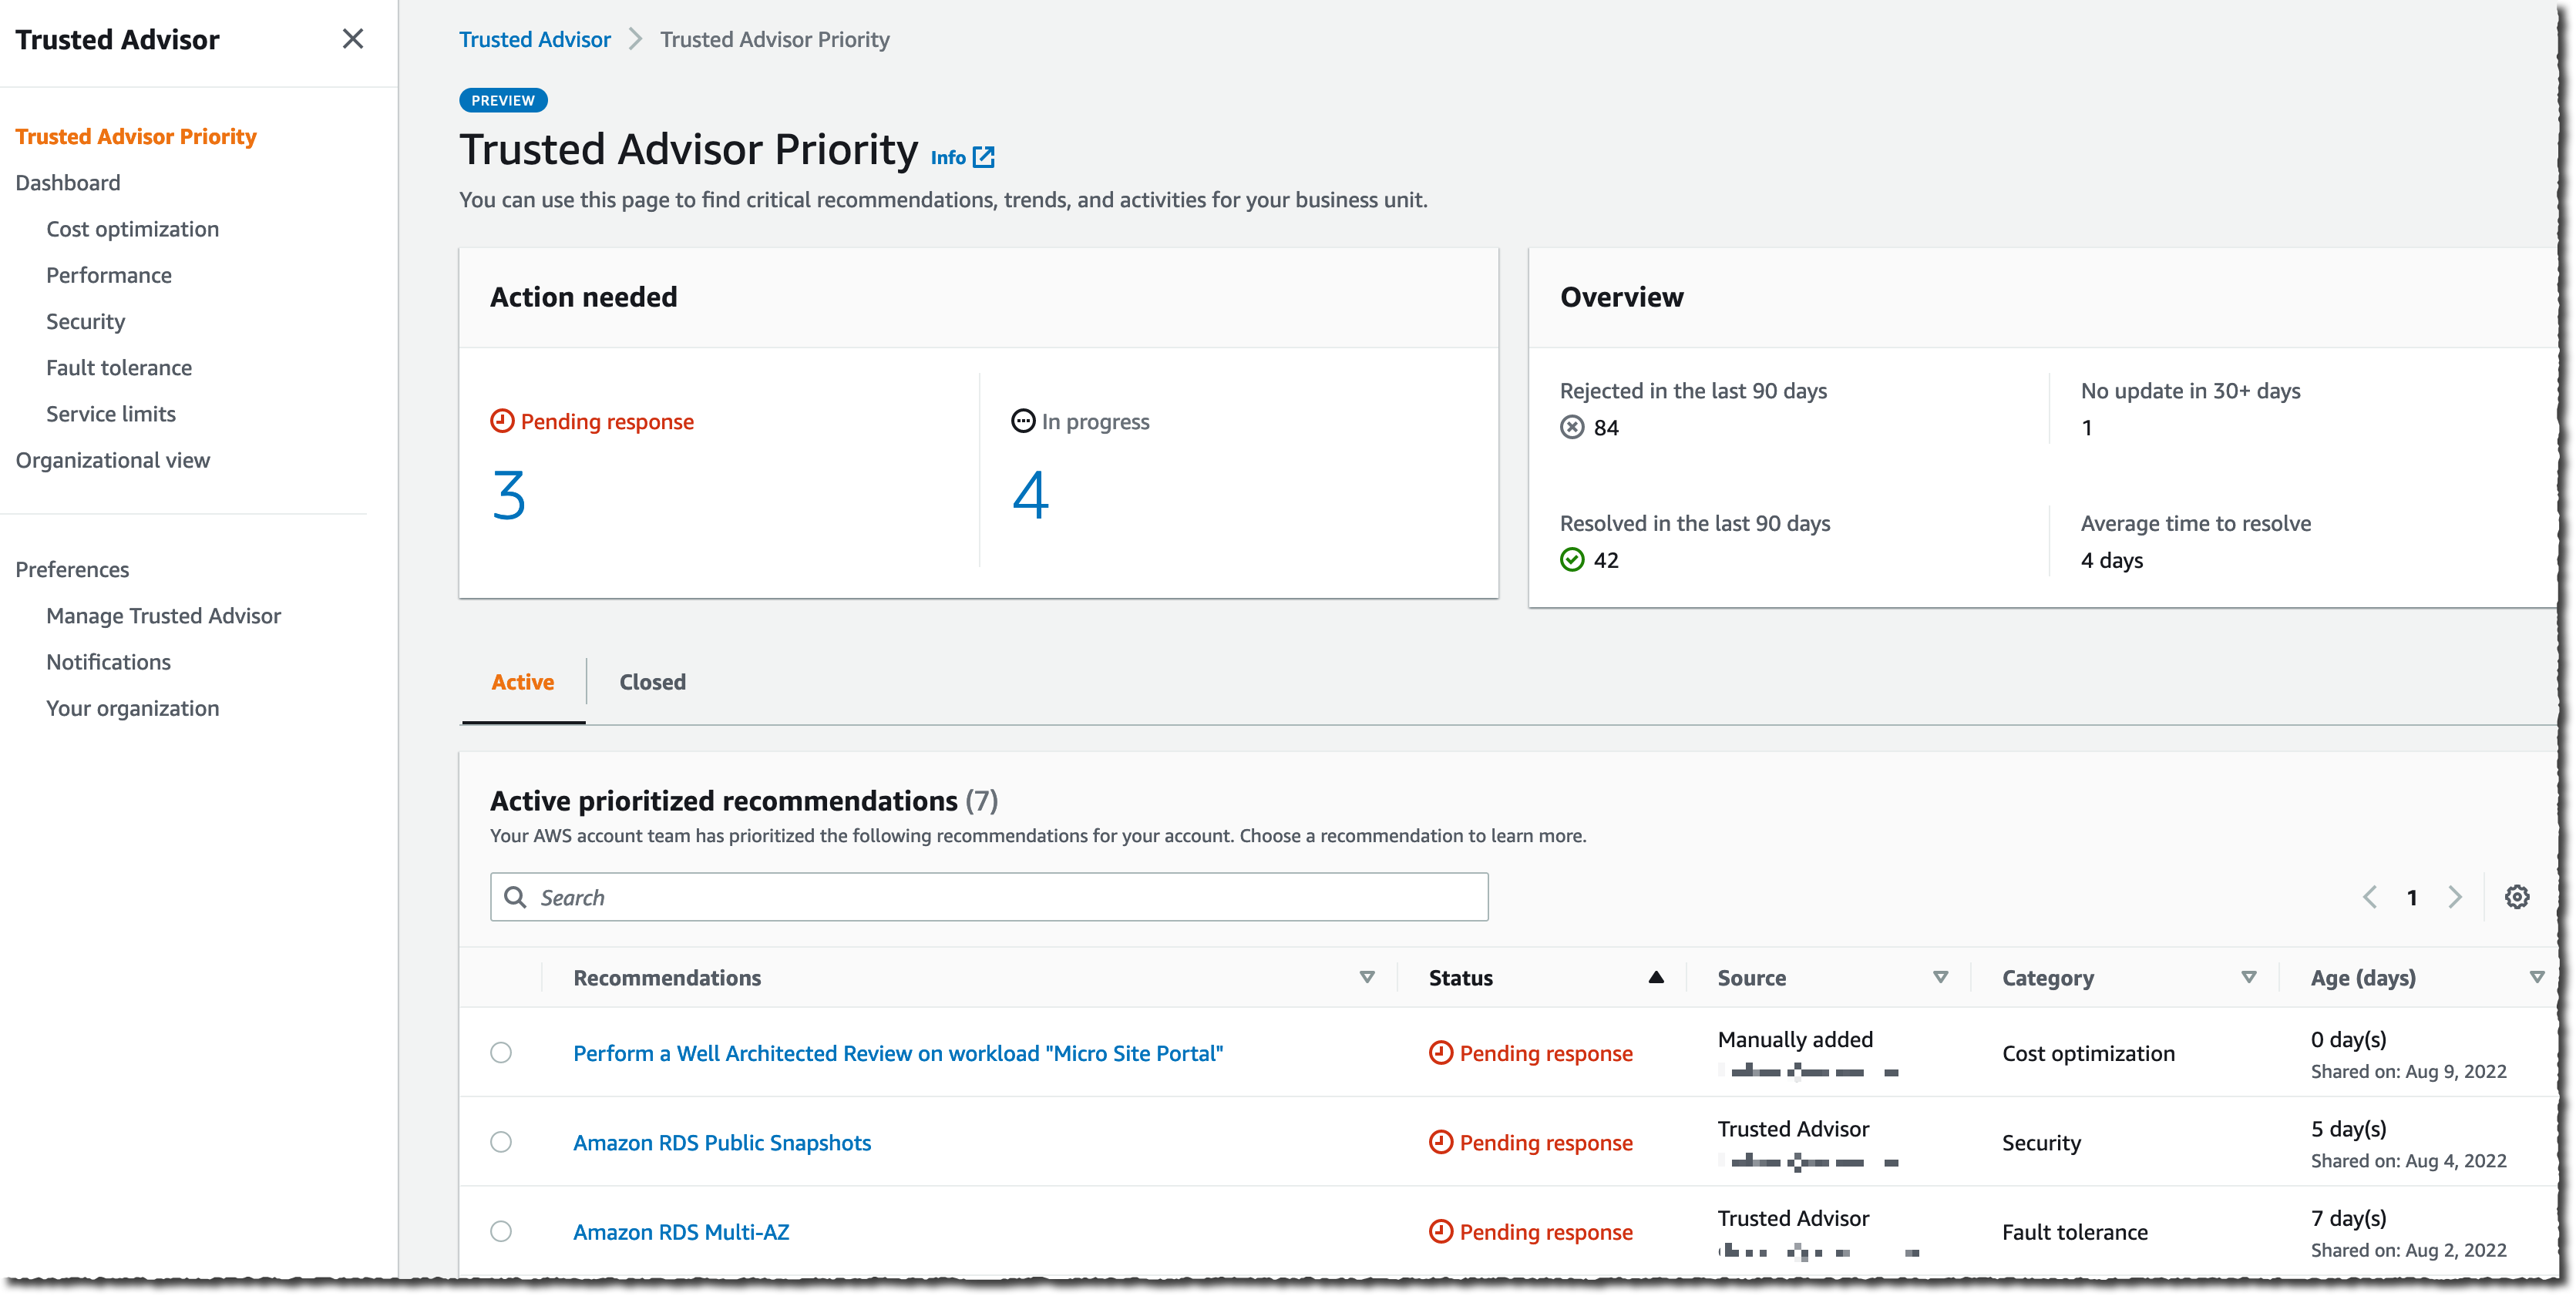Select the Well Architected Review radio button
This screenshot has width=2576, height=1296.
click(x=501, y=1052)
